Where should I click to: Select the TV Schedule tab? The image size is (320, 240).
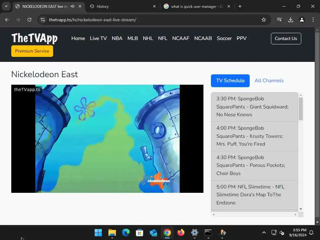230,81
